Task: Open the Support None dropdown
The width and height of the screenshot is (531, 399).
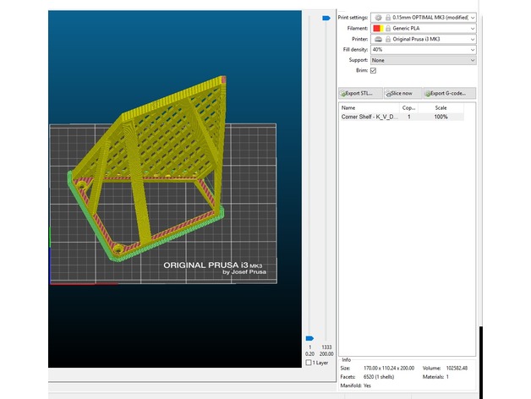Action: (x=424, y=60)
